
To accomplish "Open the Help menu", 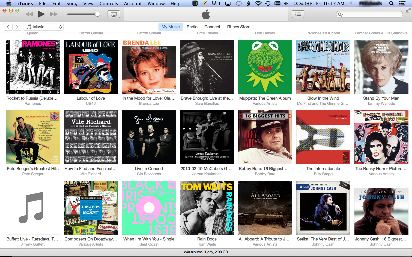I will click(x=175, y=4).
